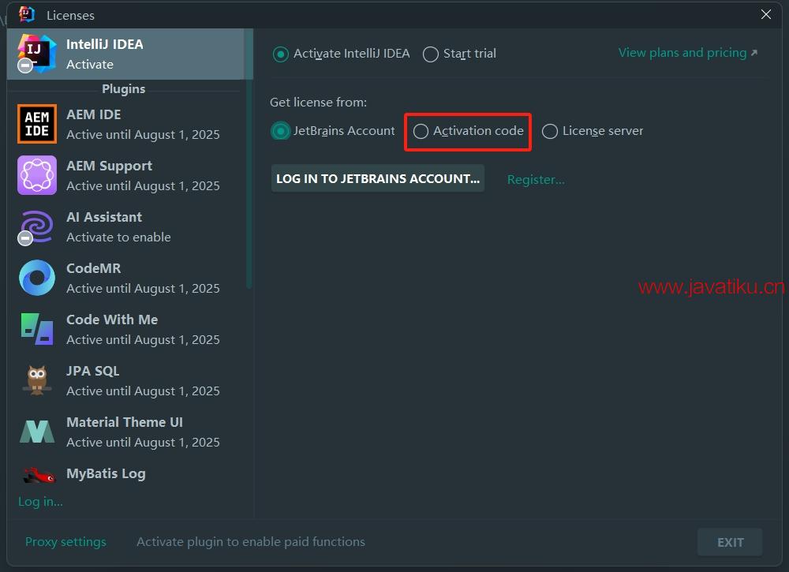Select JetBrains Account license source

pos(333,131)
